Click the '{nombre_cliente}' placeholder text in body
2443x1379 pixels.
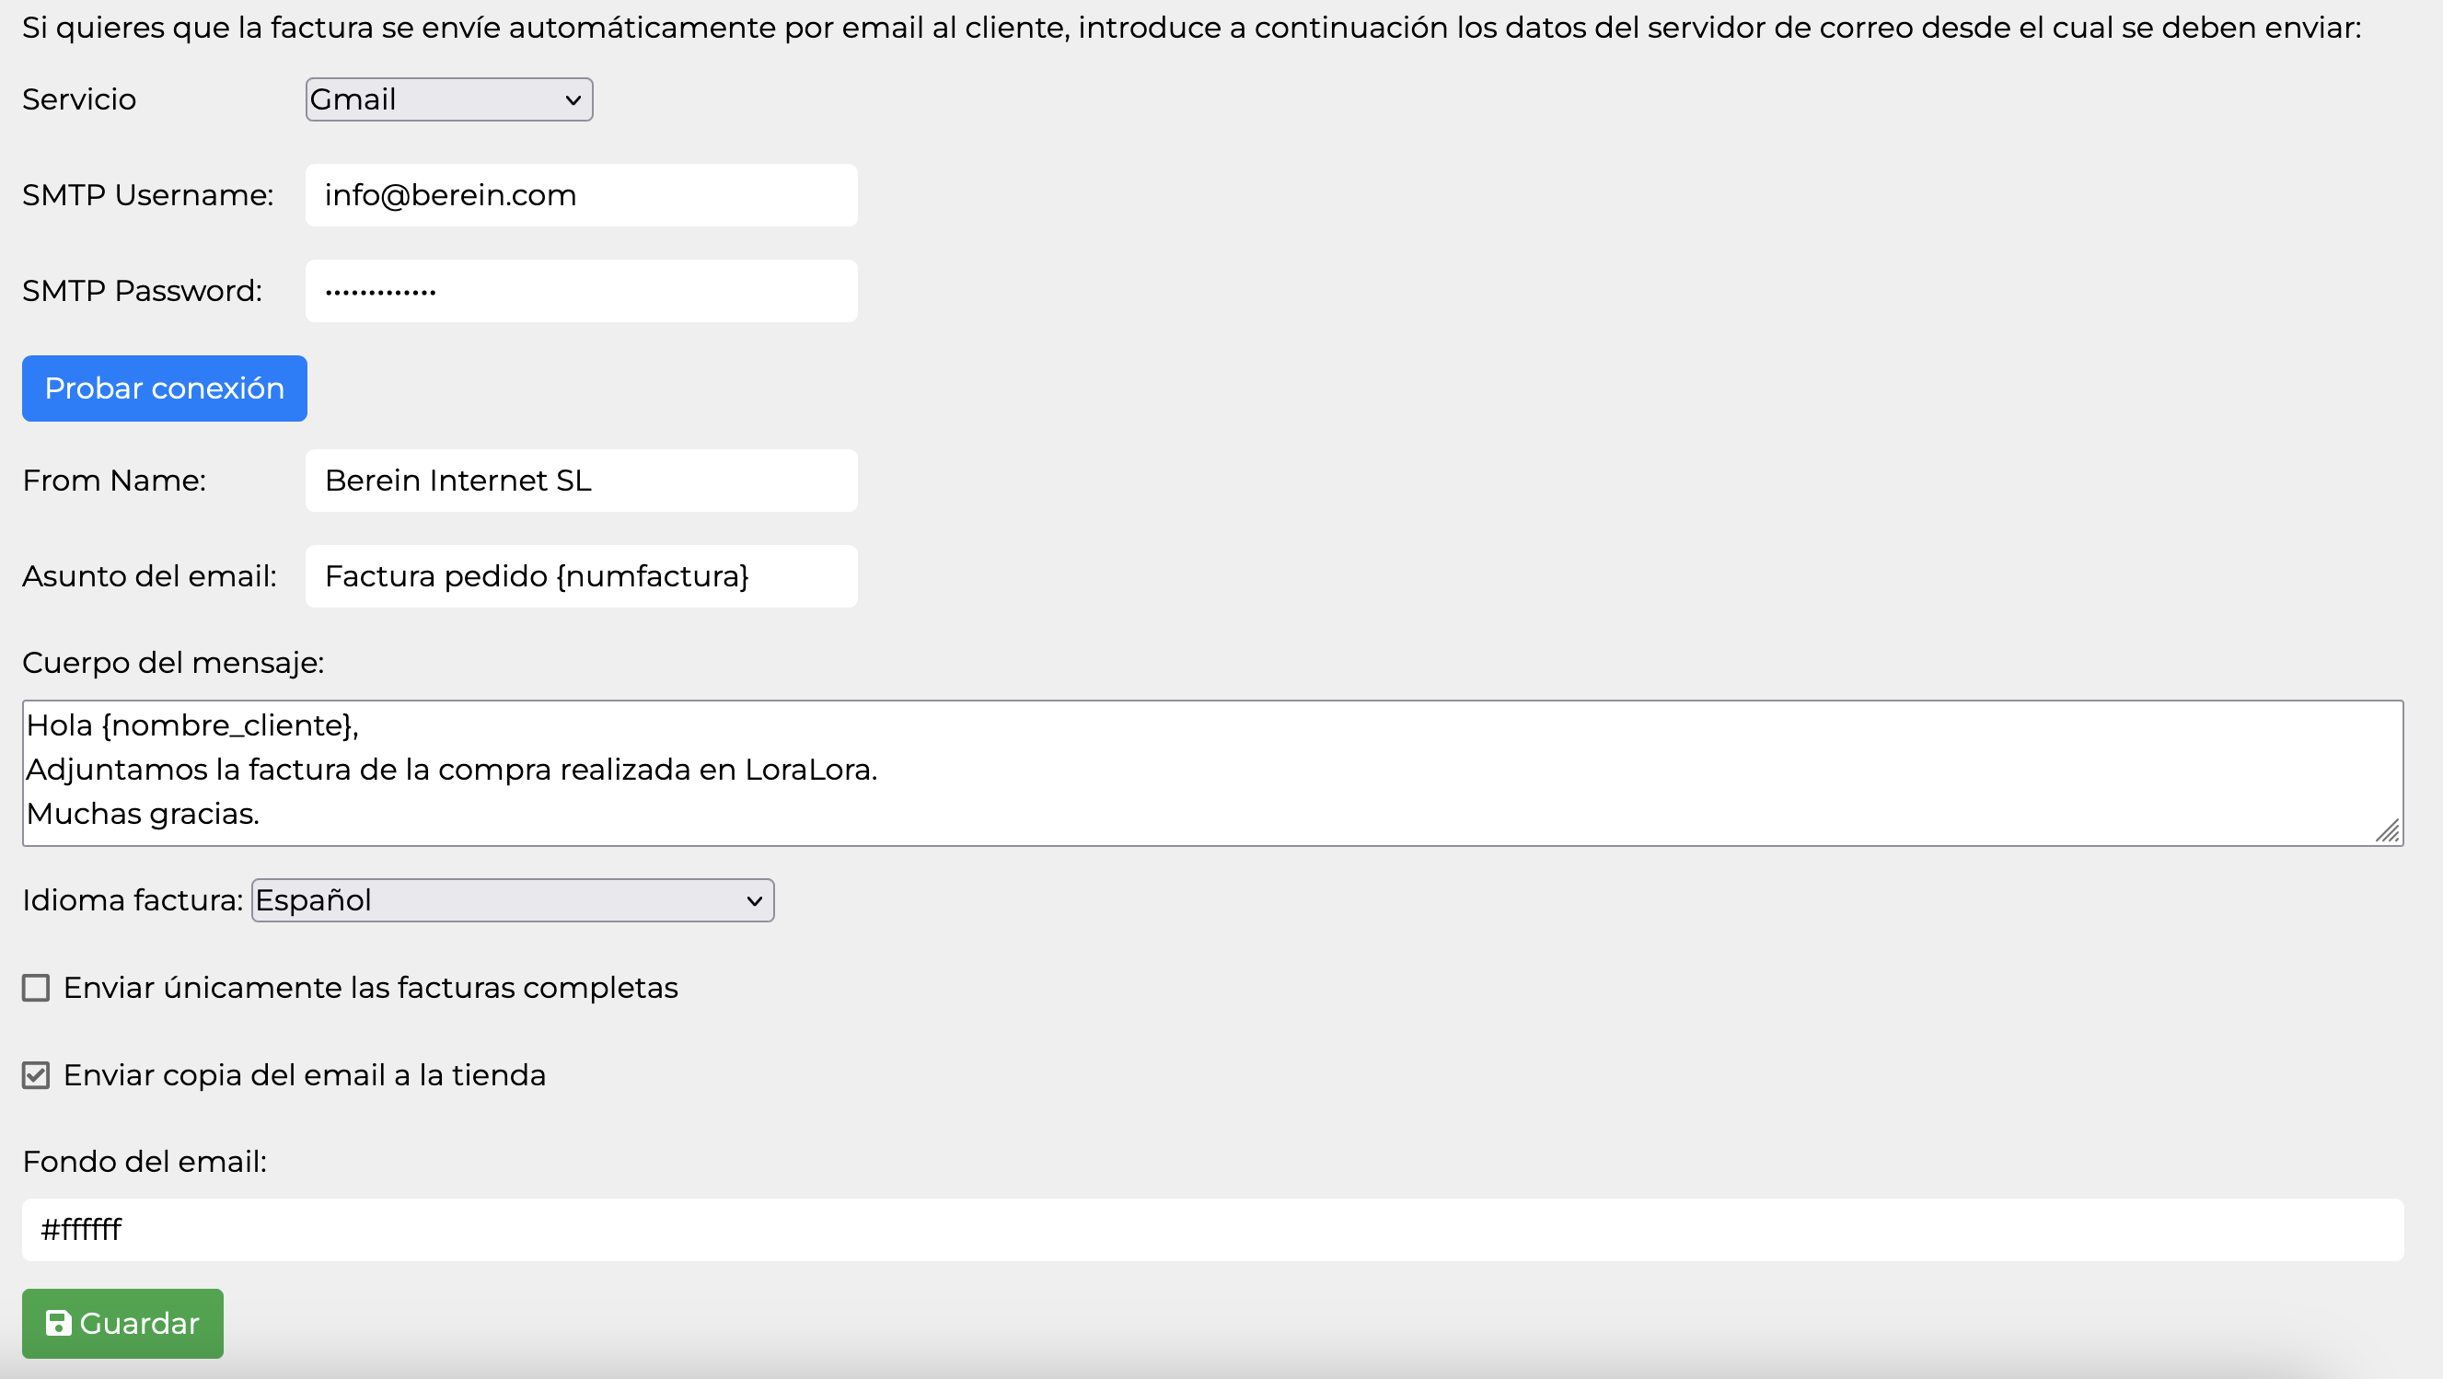pyautogui.click(x=227, y=725)
